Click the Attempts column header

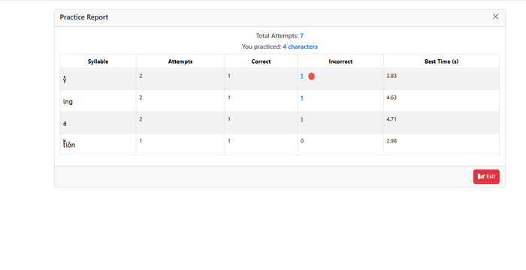[180, 61]
